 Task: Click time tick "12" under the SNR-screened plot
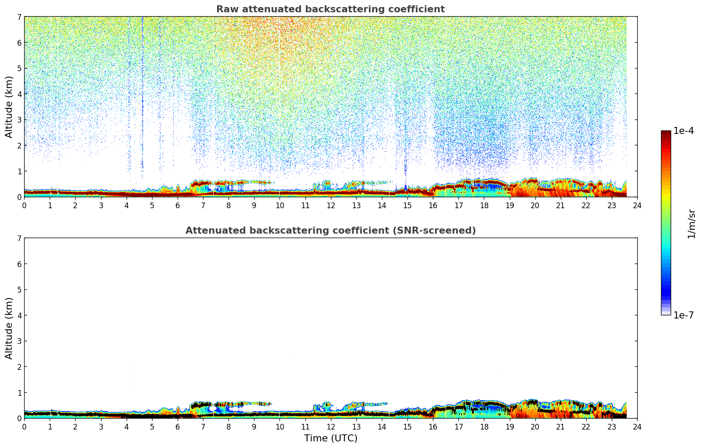[331, 426]
